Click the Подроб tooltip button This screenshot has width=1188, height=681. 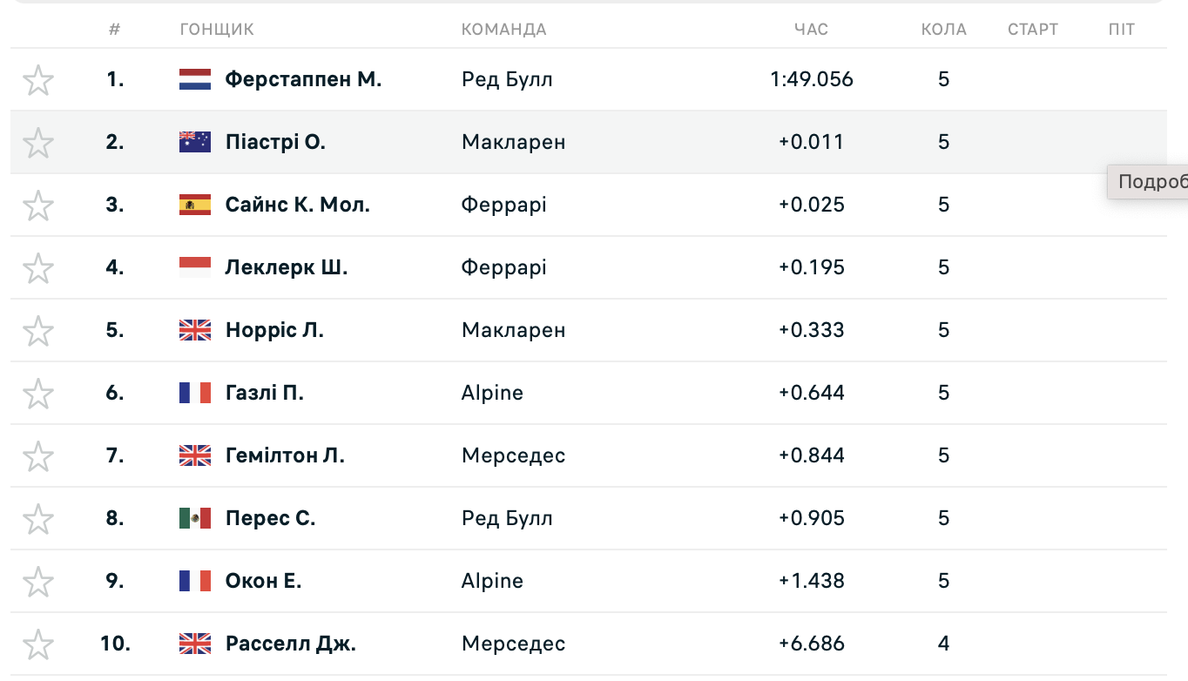pos(1148,182)
